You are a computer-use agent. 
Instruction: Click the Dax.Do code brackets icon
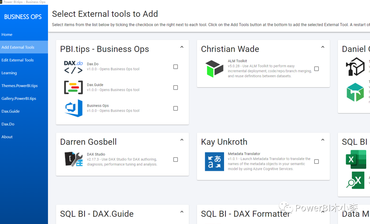pos(73,67)
